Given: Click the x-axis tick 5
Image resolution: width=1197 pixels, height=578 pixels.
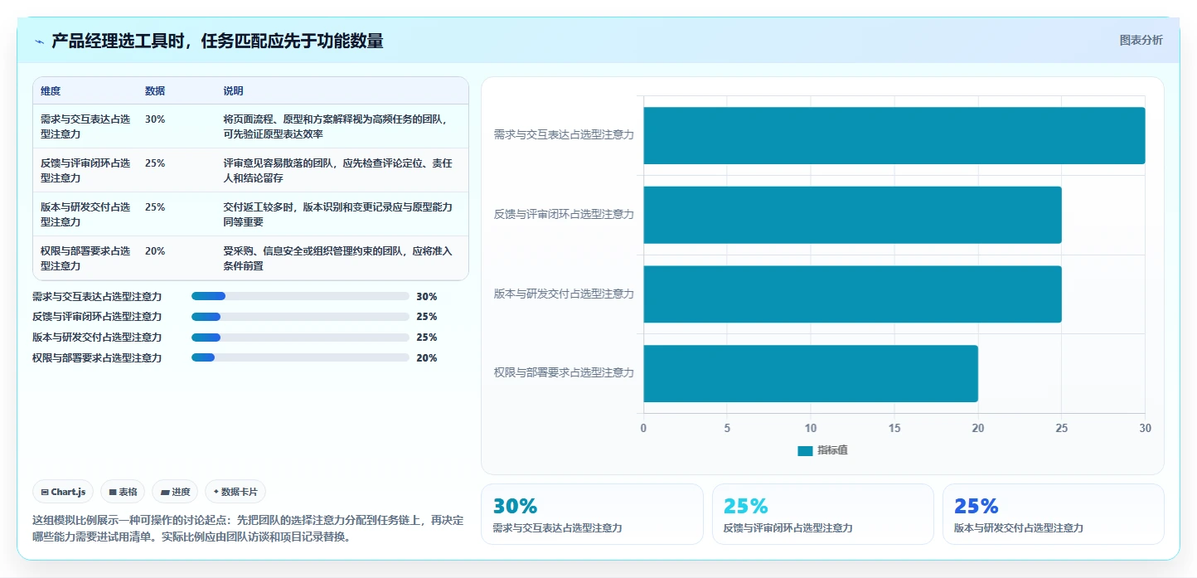Looking at the screenshot, I should click(727, 428).
